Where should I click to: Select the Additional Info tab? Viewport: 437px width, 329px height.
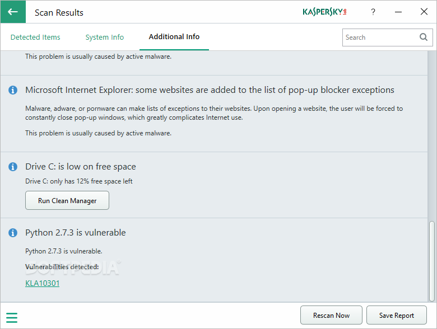(174, 37)
